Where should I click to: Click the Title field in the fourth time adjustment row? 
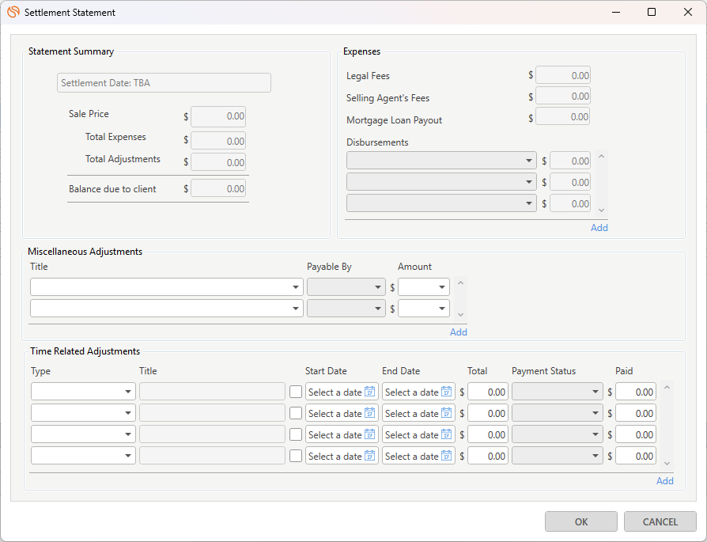coord(213,456)
